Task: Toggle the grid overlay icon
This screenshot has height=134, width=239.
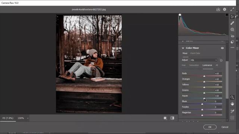Action: point(232,118)
